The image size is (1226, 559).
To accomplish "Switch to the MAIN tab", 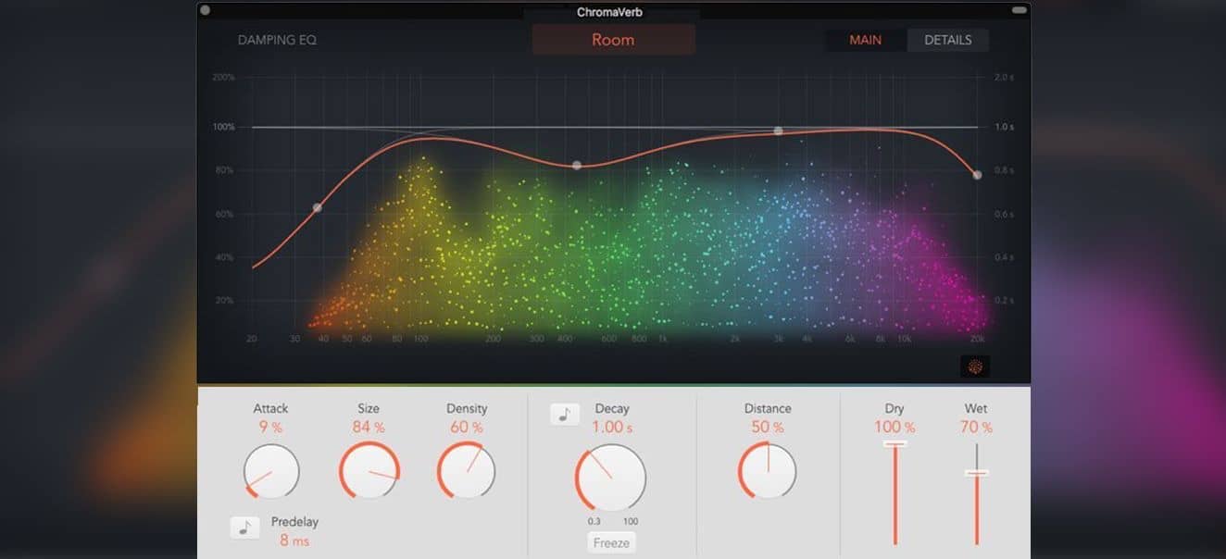I will click(x=866, y=40).
